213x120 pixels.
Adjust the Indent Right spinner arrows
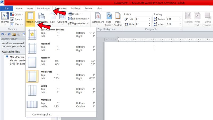pyautogui.click(x=150, y=24)
